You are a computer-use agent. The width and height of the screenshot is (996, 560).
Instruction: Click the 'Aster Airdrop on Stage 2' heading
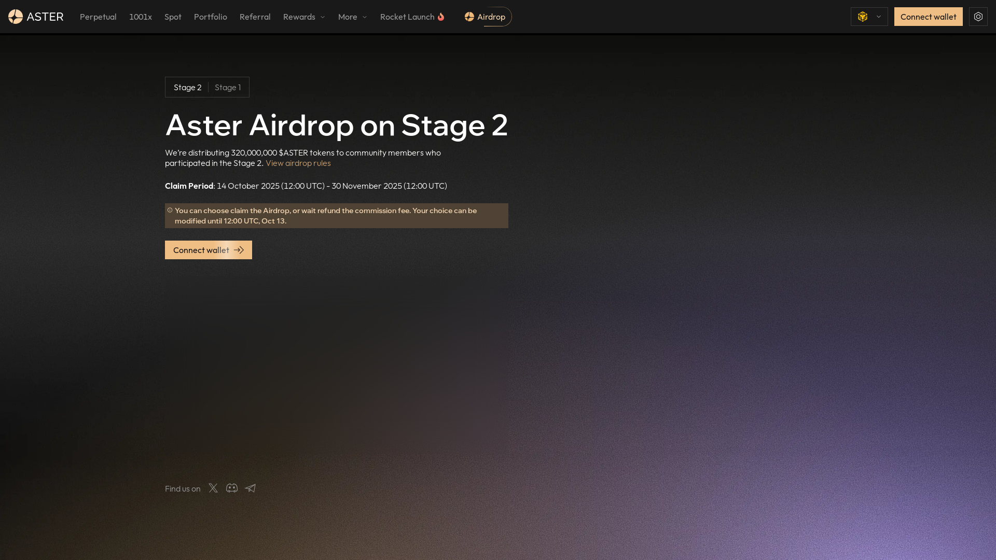click(x=337, y=125)
